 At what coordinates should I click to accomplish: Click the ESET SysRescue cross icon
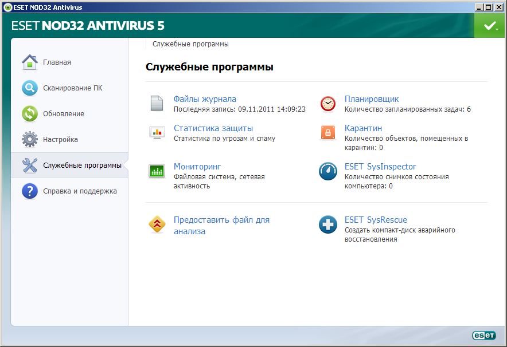327,224
